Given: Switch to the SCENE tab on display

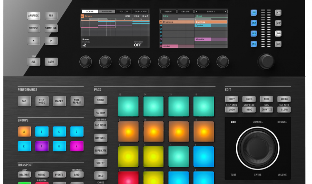Looking at the screenshot, I should coord(90,12).
